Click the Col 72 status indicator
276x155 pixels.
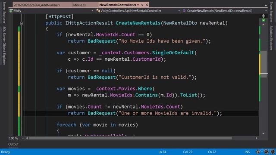[188, 152]
